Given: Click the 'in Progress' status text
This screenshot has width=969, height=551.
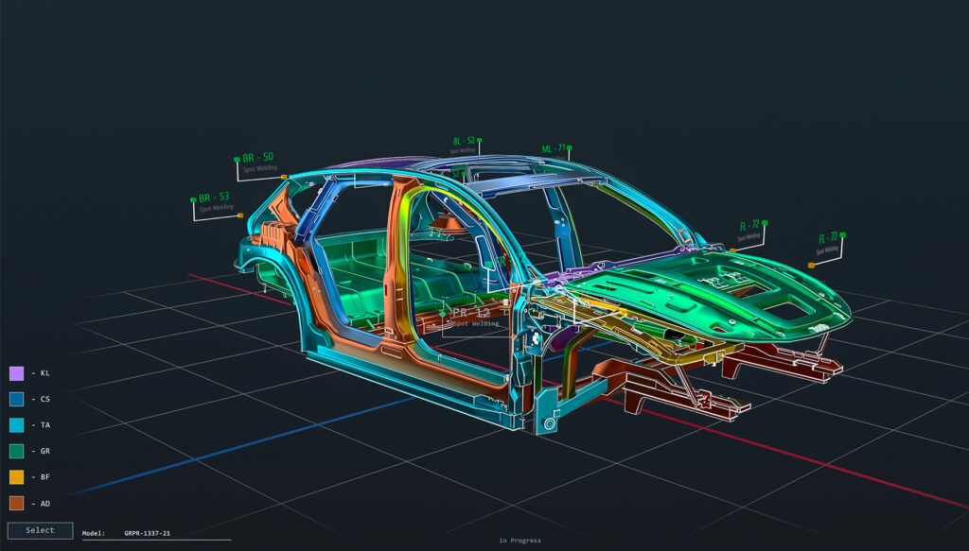Looking at the screenshot, I should (x=520, y=541).
